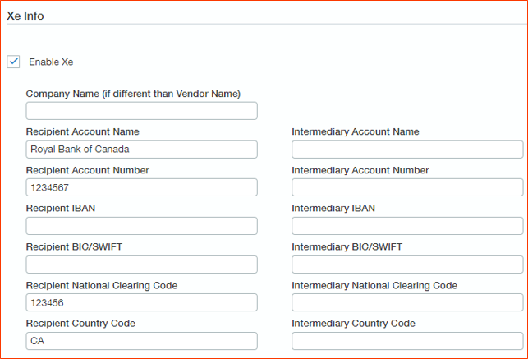The image size is (528, 359).
Task: Click the Recipient National Clearing Code field
Action: pyautogui.click(x=141, y=302)
